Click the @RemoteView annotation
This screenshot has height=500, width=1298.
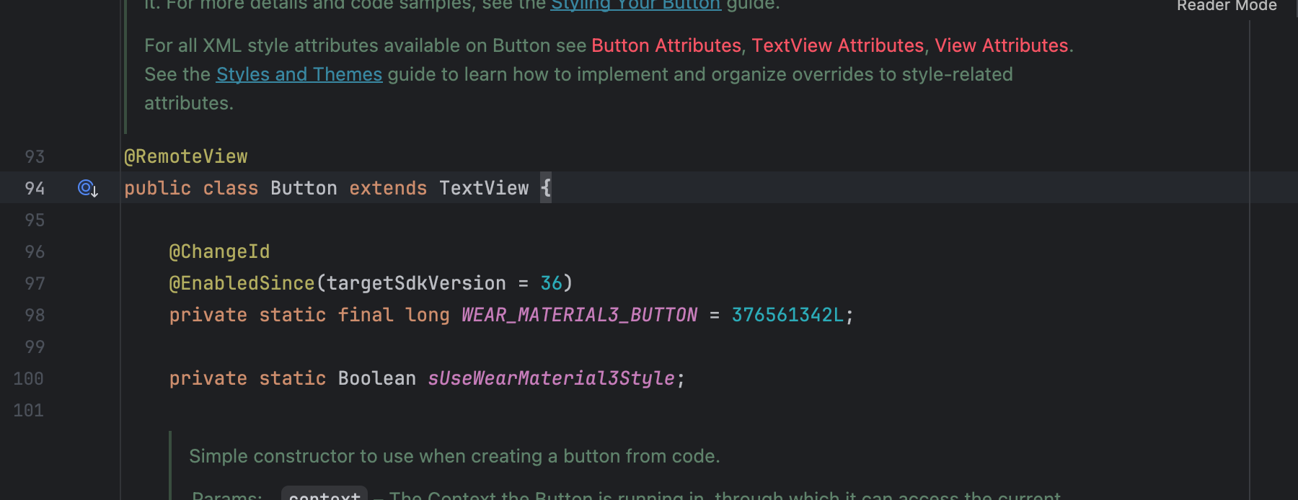[x=186, y=156]
